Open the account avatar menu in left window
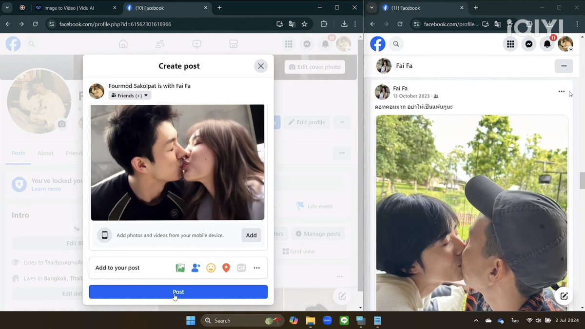585x329 pixels. [x=344, y=44]
